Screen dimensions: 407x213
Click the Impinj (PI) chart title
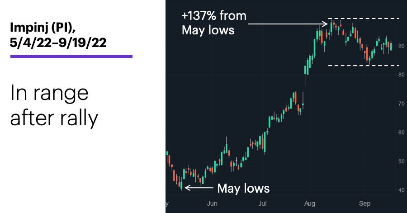point(43,27)
